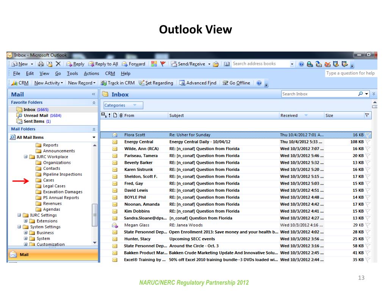Open the All Mail Items dropdown arrow
388x291 pixels.
click(x=94, y=137)
